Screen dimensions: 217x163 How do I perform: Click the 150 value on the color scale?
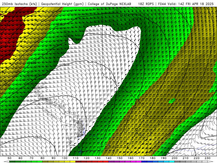tap(120, 158)
